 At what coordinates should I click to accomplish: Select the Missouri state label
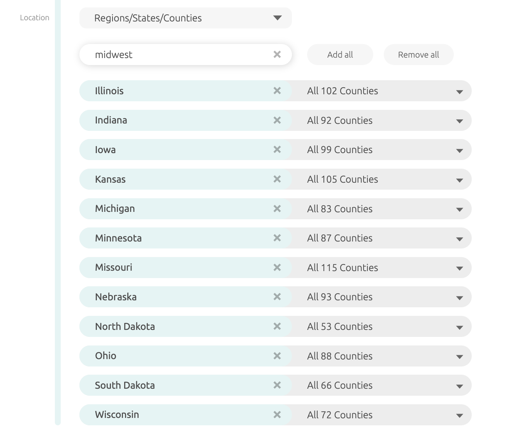tap(114, 268)
